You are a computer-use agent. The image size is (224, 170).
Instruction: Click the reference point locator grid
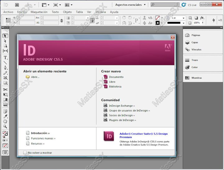click(8, 20)
